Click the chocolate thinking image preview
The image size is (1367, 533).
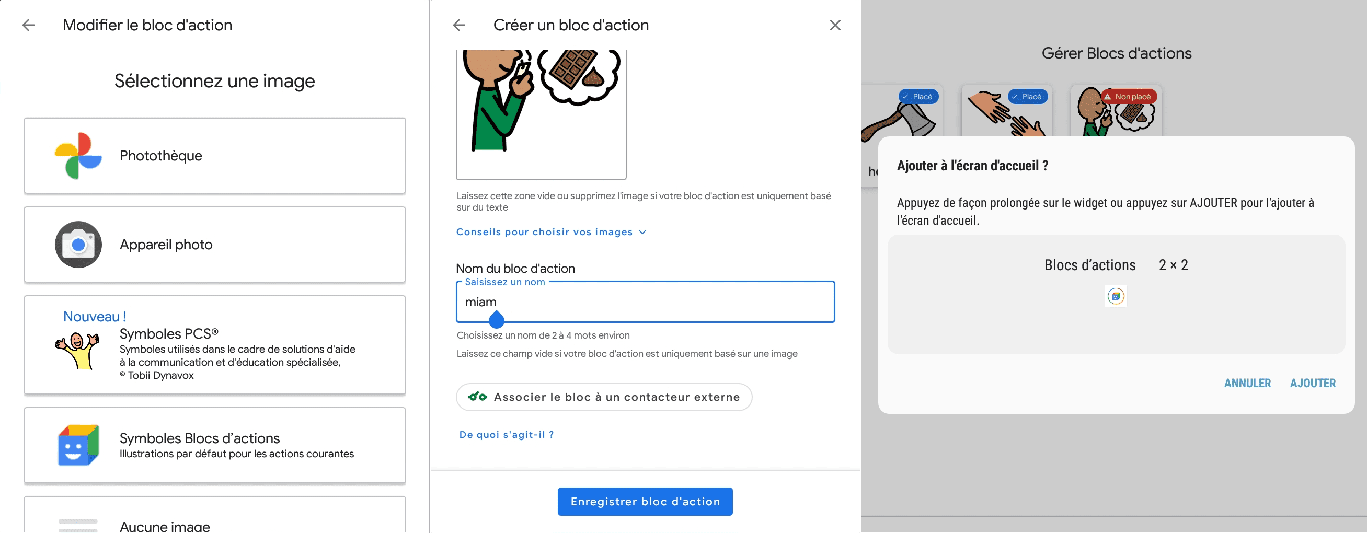541,111
